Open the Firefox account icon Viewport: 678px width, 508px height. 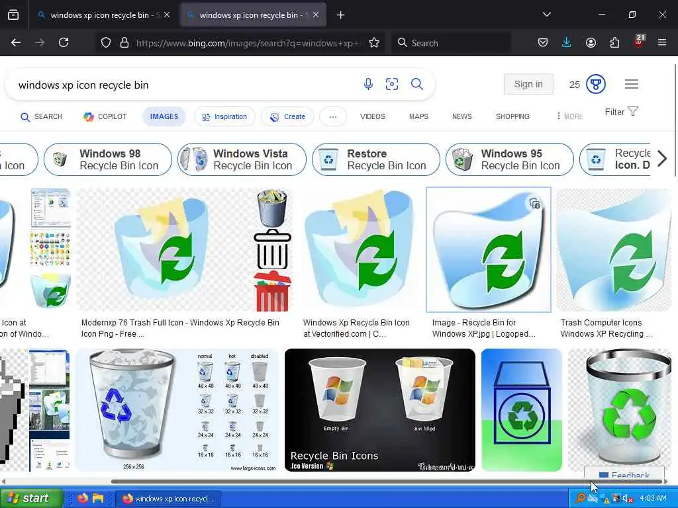[591, 42]
